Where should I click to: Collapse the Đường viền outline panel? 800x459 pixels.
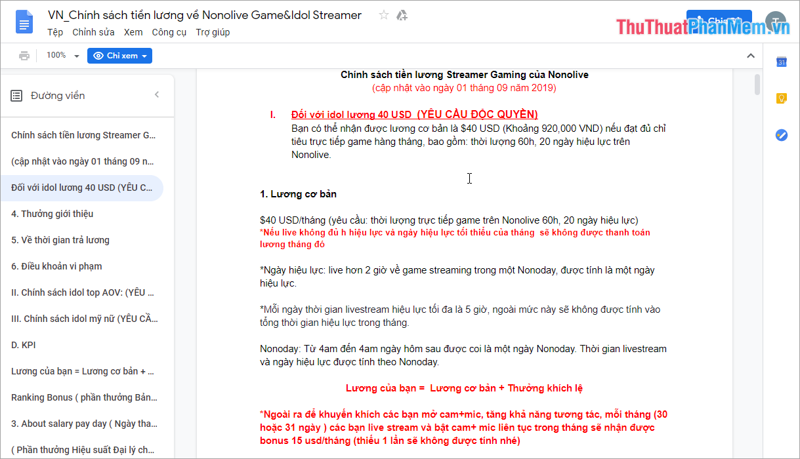[157, 94]
